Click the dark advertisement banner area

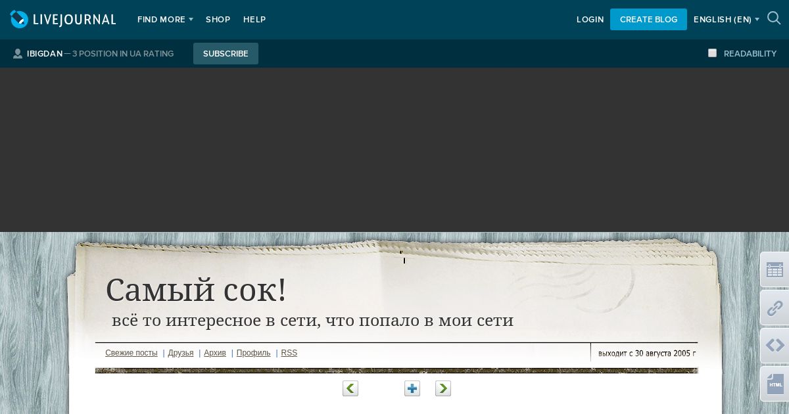coord(394,150)
